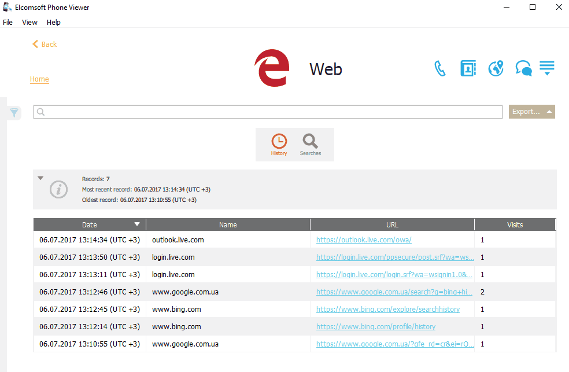
Task: Switch to the Searches view
Action: (x=311, y=145)
